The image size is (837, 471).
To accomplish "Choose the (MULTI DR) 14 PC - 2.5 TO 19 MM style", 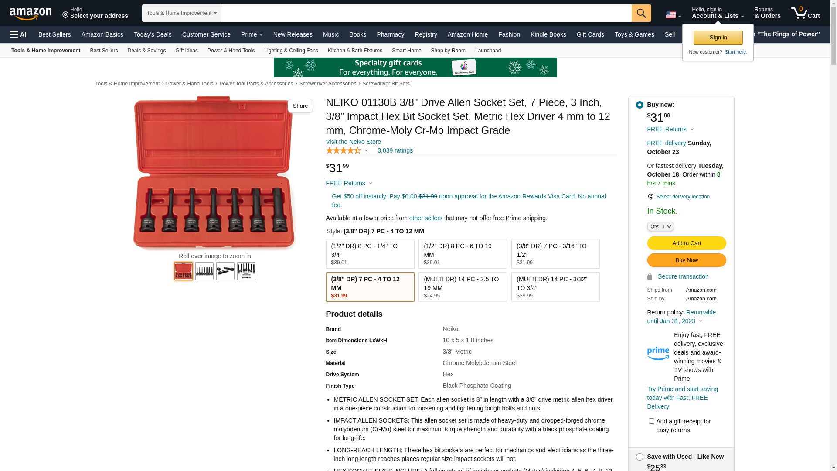I will coord(463,287).
